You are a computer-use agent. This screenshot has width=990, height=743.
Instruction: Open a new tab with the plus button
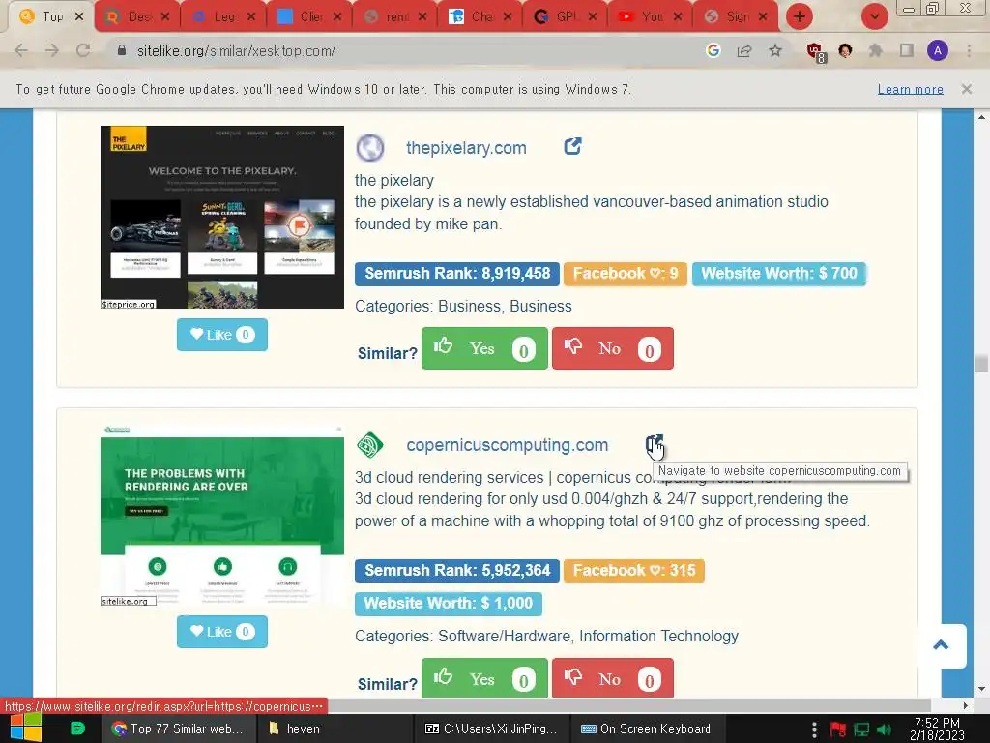[x=800, y=16]
